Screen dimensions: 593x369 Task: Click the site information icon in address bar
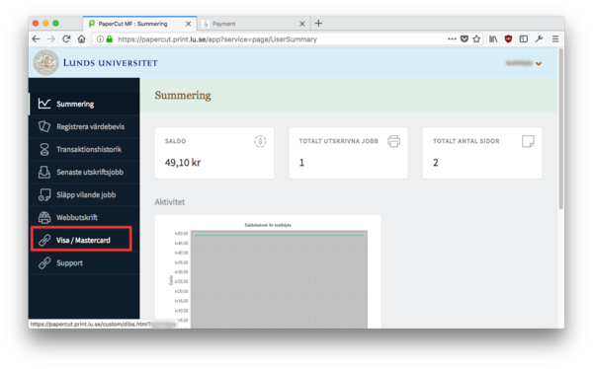(100, 38)
